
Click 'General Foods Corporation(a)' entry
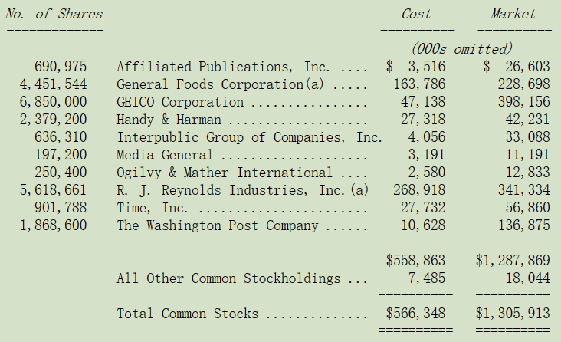[220, 84]
